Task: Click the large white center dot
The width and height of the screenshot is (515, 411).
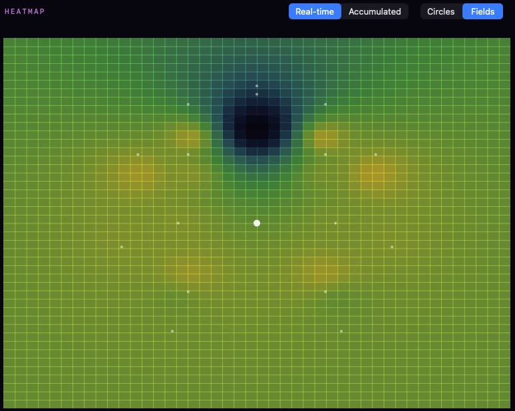Action: point(257,223)
